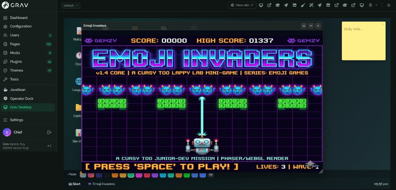Click PRESS 'SPACE' TO PLAY text

click(162, 167)
